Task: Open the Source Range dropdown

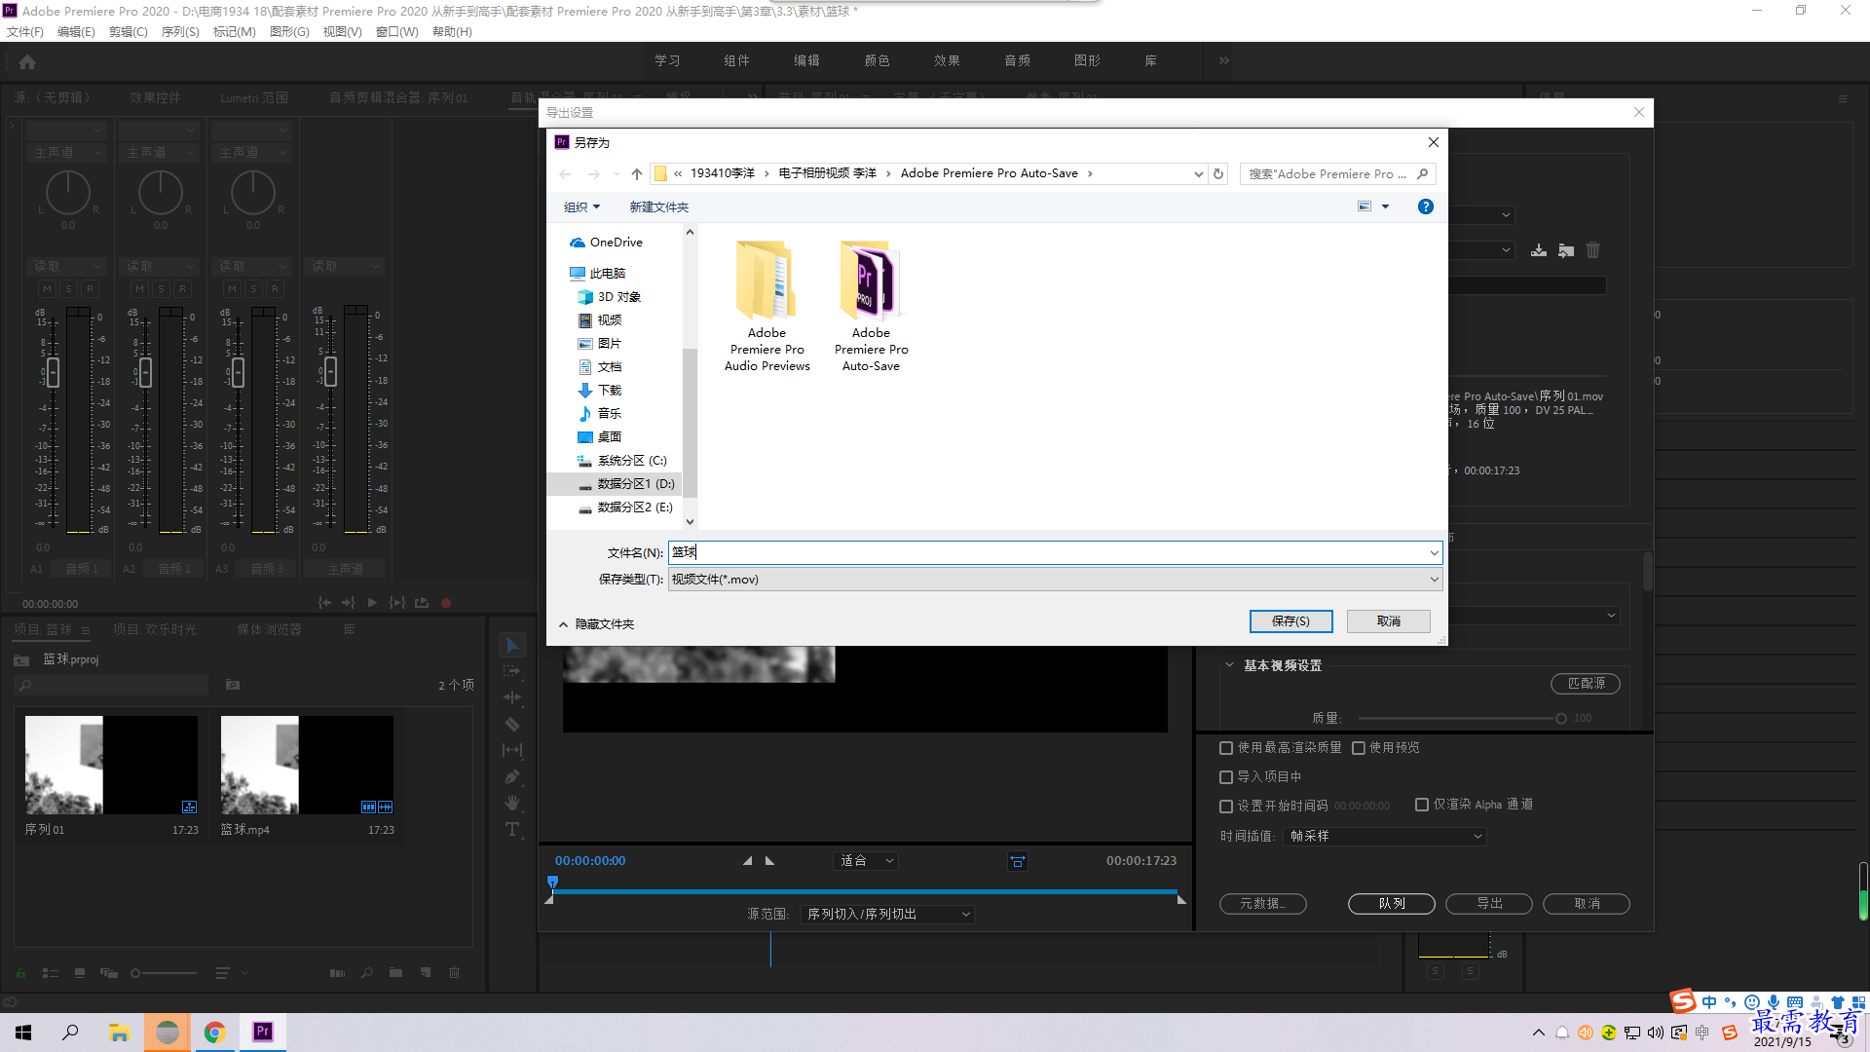Action: coord(887,915)
